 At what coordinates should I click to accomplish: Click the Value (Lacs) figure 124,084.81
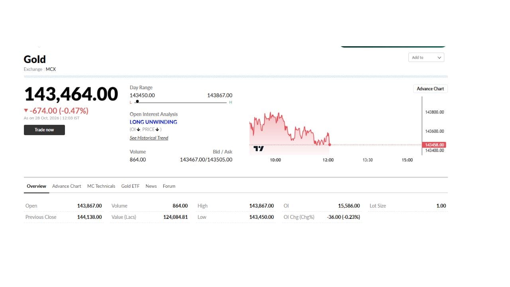point(175,217)
